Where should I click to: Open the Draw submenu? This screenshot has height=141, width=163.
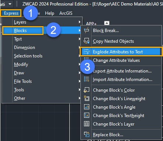coord(42,73)
